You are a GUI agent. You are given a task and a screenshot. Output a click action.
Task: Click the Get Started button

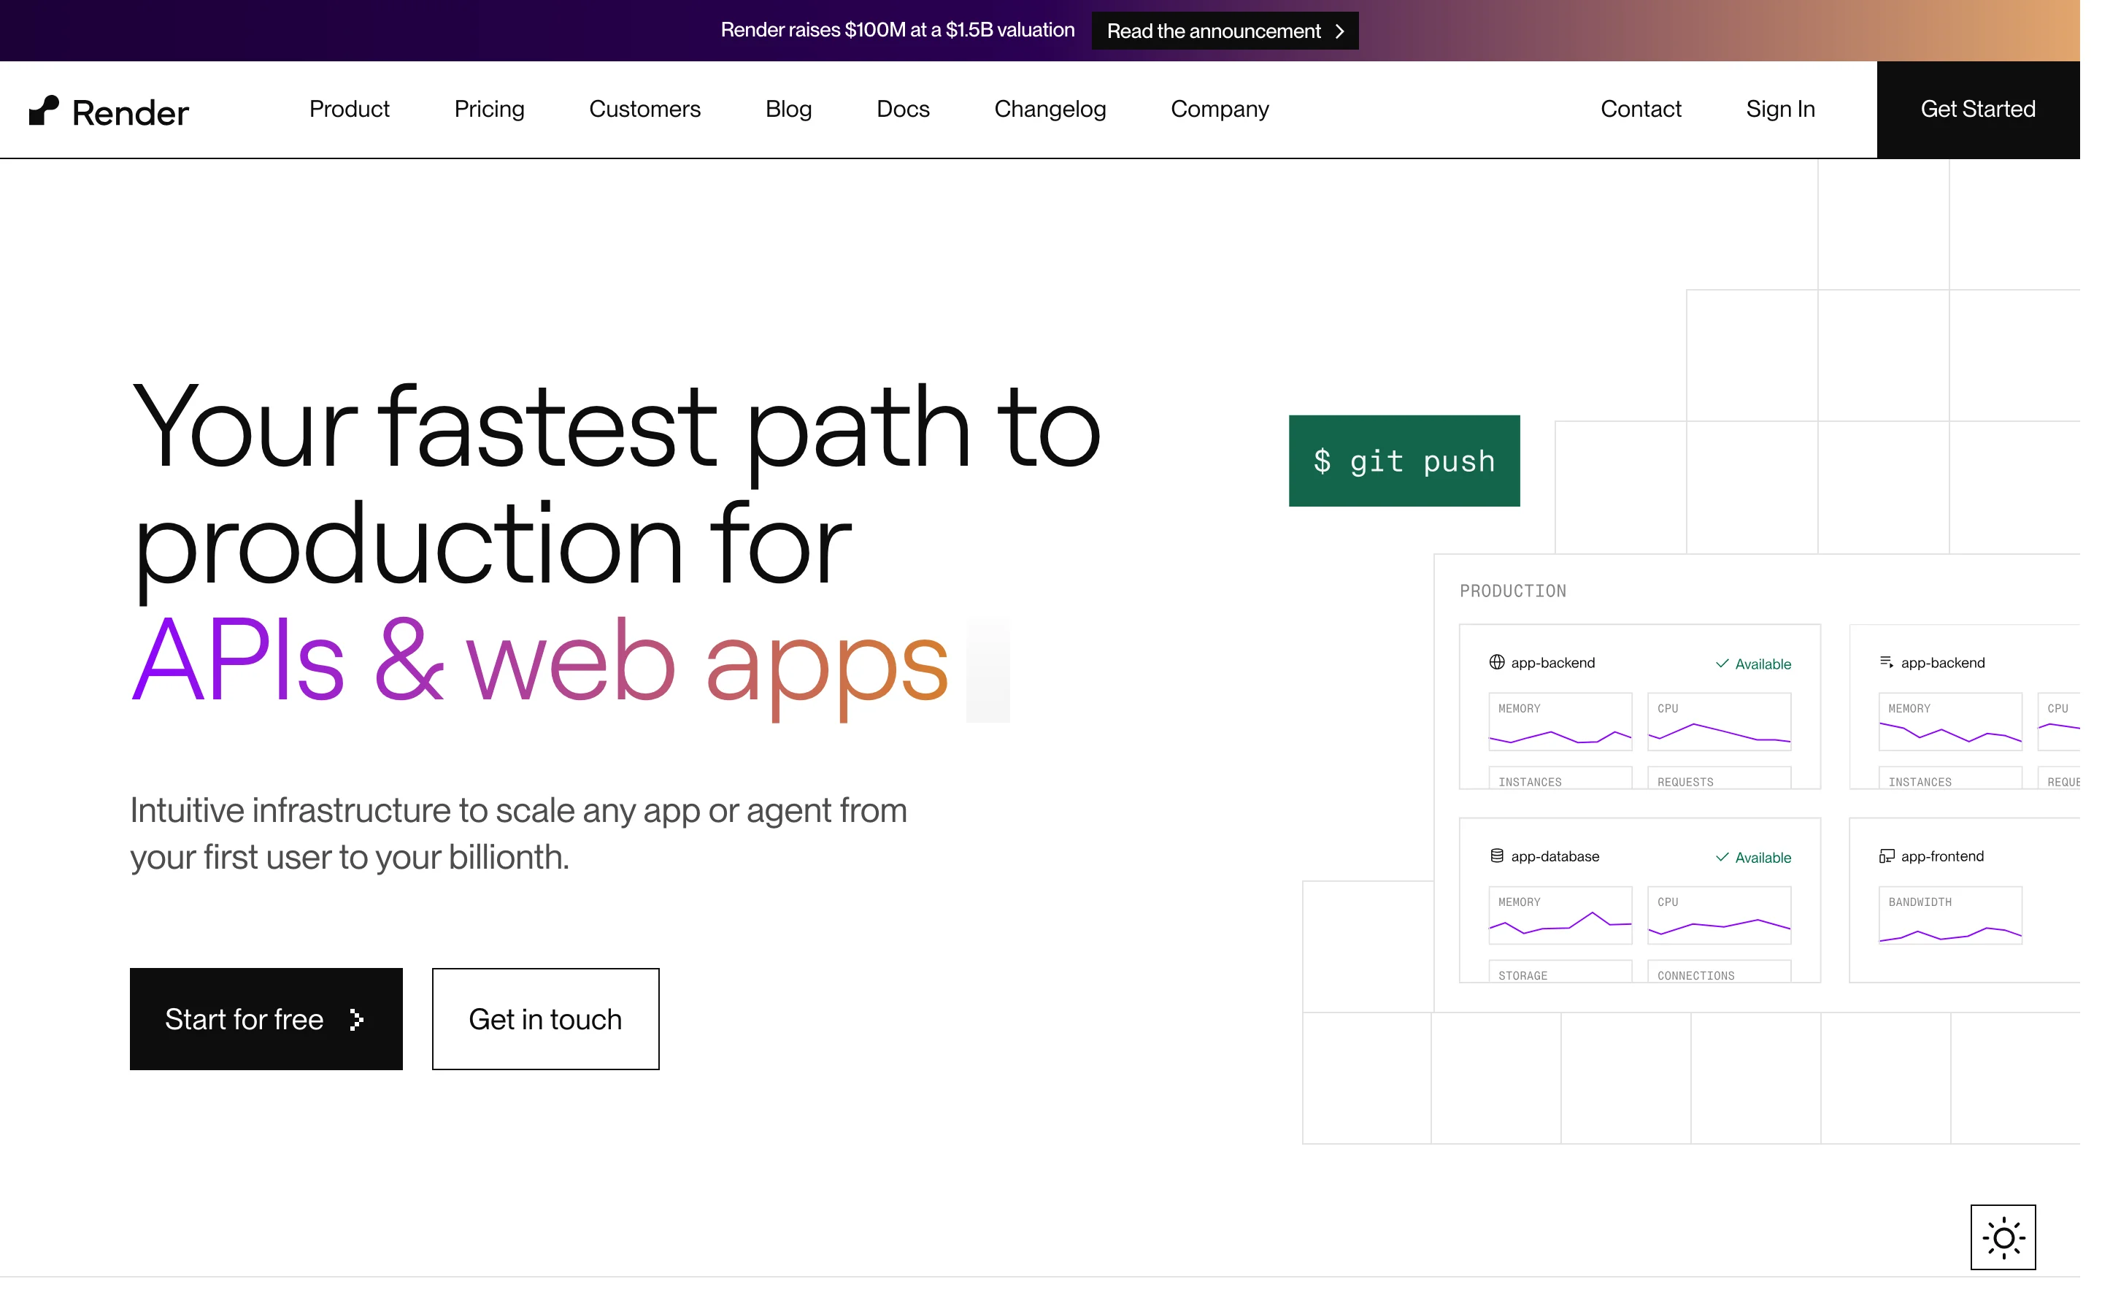[x=1978, y=109]
